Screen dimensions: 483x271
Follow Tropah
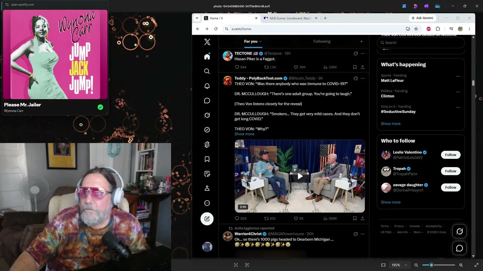pos(451,171)
